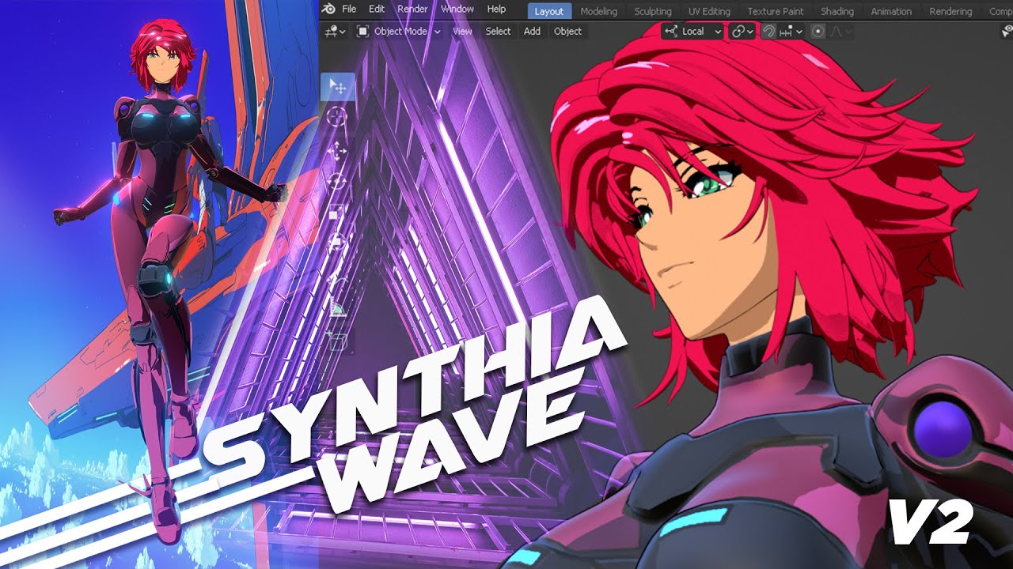1013x569 pixels.
Task: Toggle proportional editing
Action: click(x=818, y=32)
